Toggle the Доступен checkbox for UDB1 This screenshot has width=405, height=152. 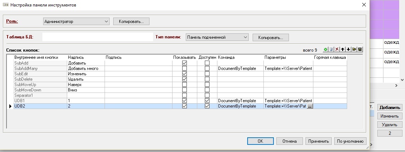[207, 101]
